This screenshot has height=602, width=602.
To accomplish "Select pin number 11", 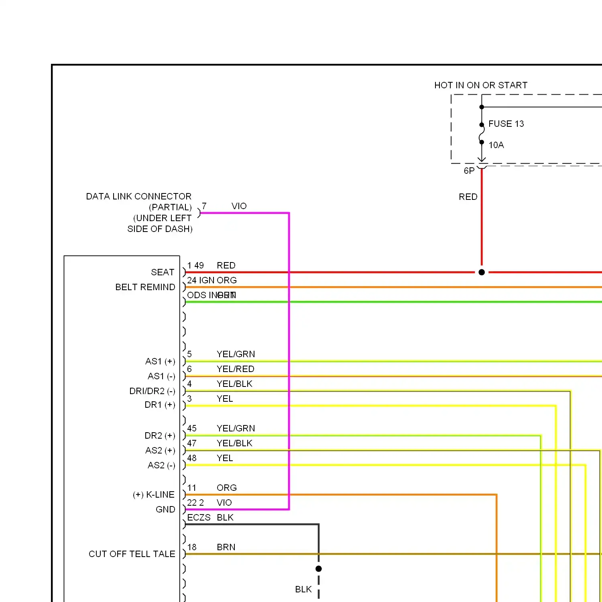I will point(192,488).
